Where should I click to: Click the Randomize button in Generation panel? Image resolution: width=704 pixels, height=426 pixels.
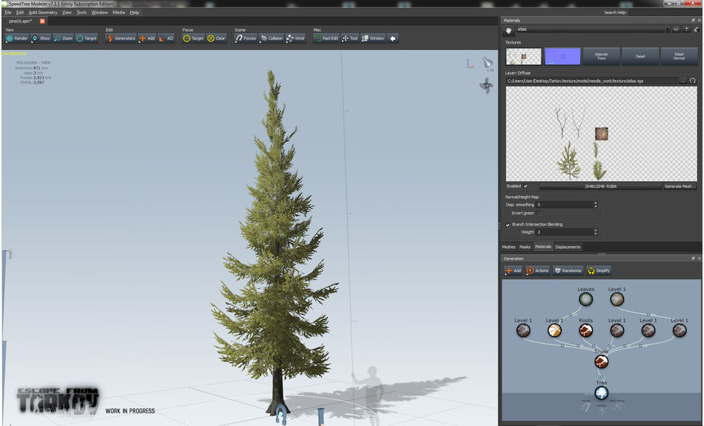[x=567, y=271]
